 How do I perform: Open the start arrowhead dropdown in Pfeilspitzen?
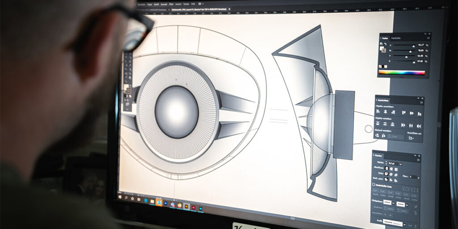[x=393, y=203]
